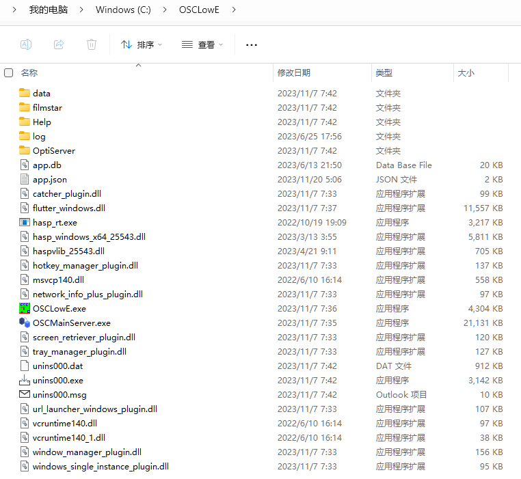Open the more options ellipsis menu
The image size is (521, 479).
click(x=252, y=45)
